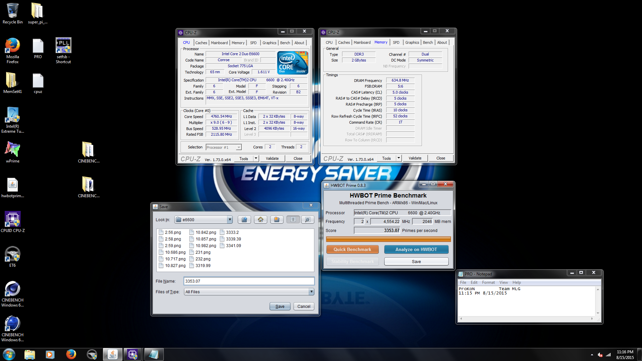Switch to Java HWBOT Prime taskbar item
Screen dimensions: 642x361
[113, 354]
